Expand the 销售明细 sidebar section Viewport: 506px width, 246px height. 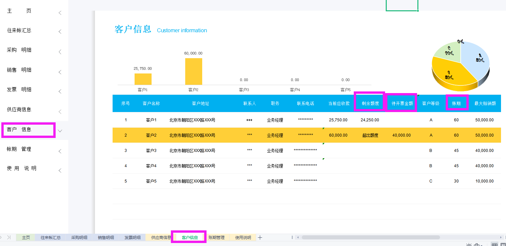coord(59,72)
